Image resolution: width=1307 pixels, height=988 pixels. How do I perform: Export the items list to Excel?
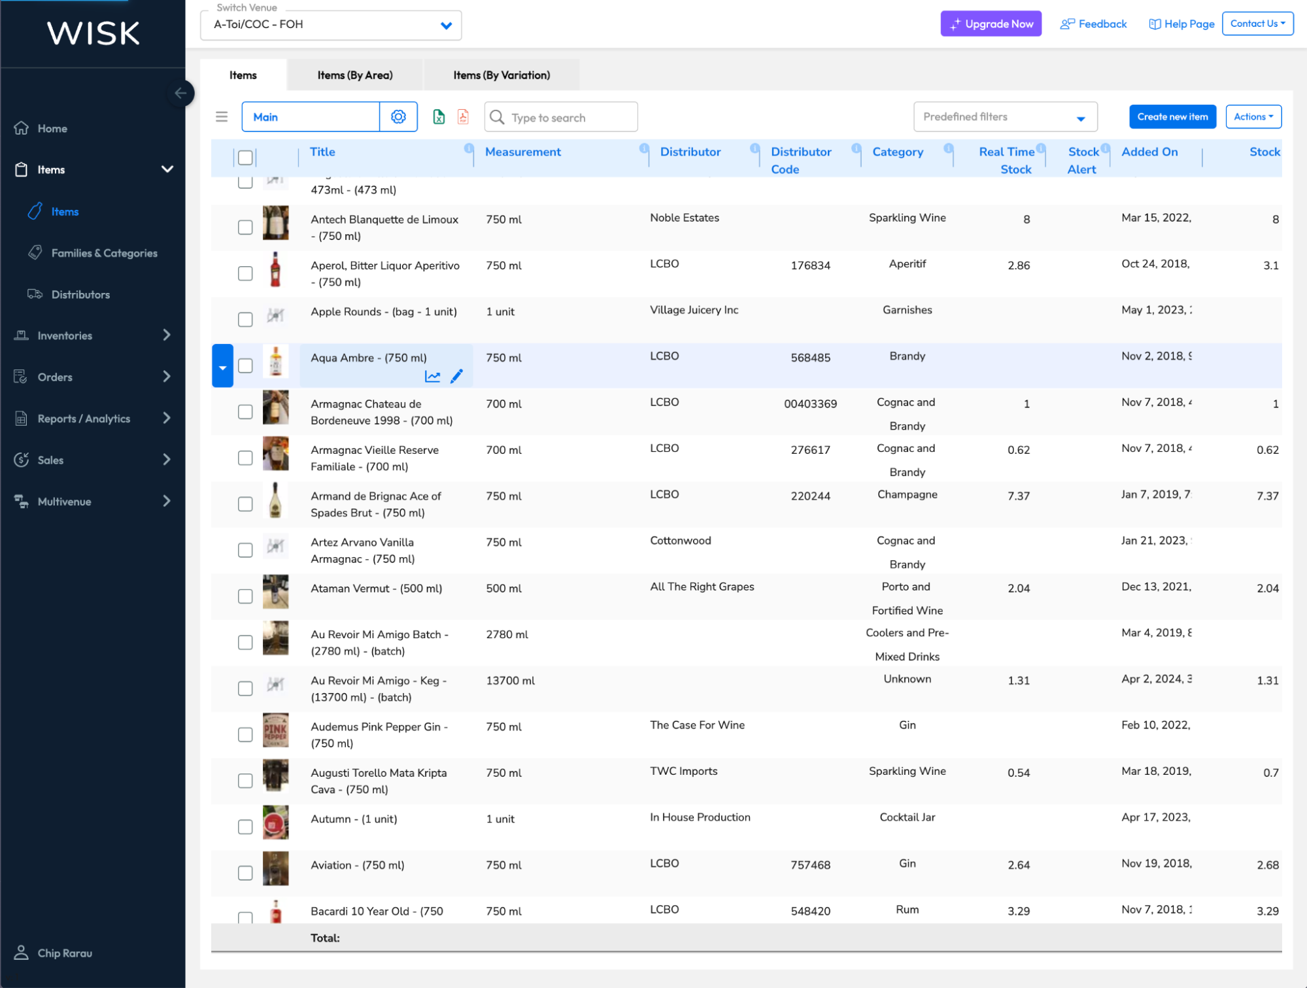tap(438, 116)
